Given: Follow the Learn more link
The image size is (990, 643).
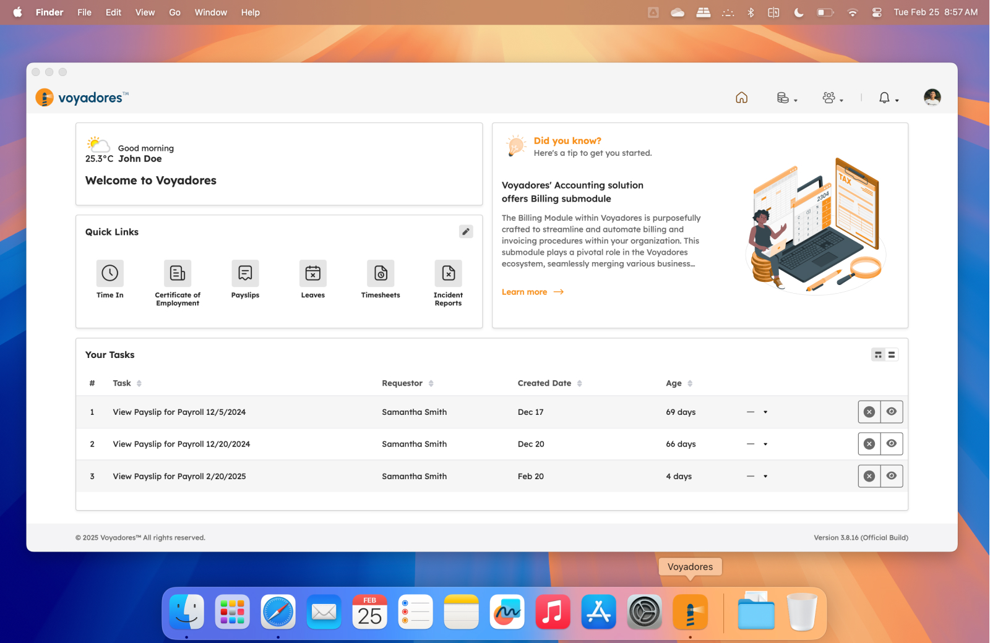Looking at the screenshot, I should [x=533, y=292].
